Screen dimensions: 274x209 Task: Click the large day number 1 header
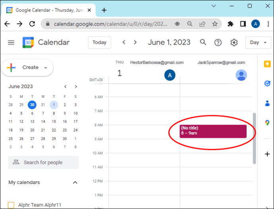[120, 73]
